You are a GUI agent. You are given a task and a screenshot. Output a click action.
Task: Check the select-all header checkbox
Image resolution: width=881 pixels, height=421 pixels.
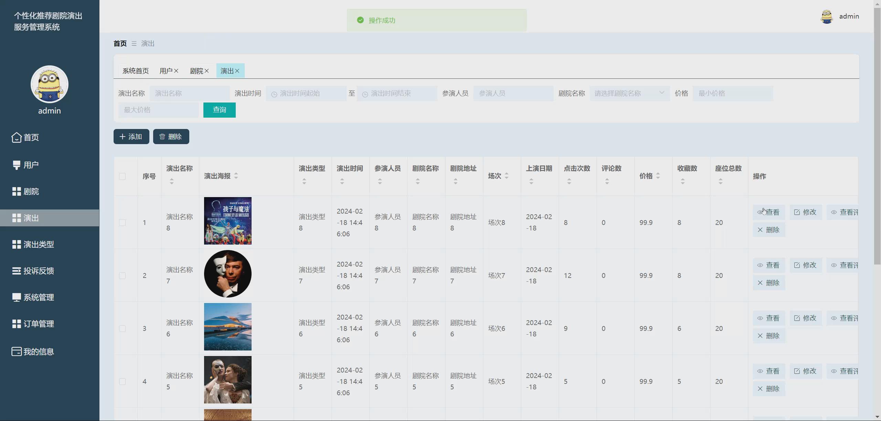(x=122, y=176)
